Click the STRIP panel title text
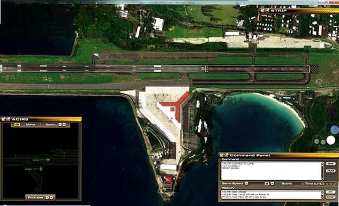339x206 pixels. coord(279,10)
